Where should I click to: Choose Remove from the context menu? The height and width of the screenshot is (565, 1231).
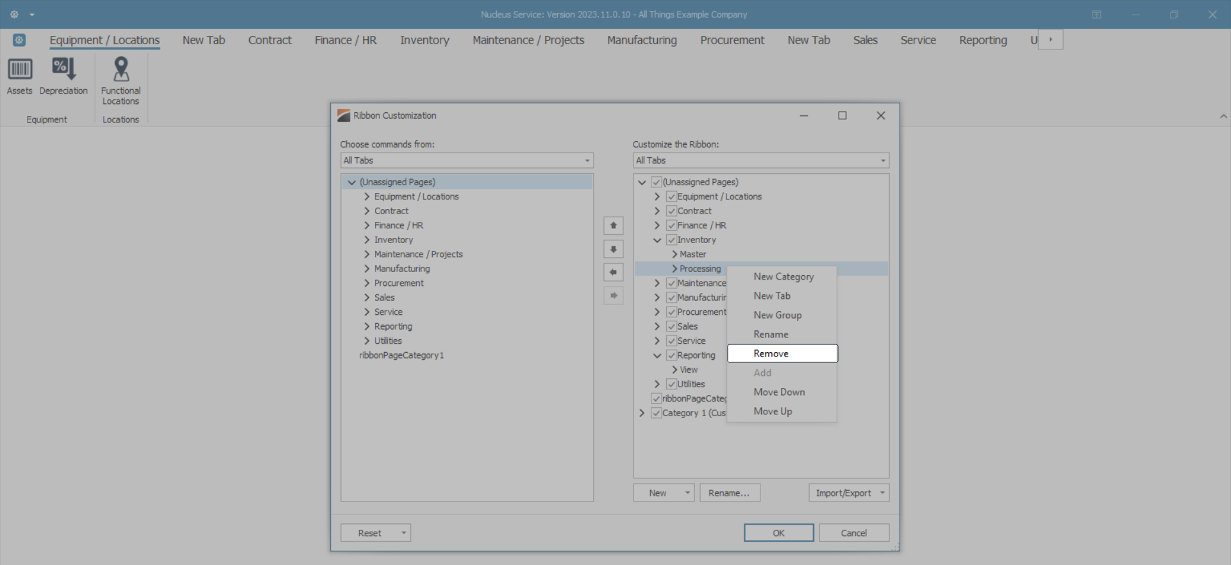coord(782,353)
